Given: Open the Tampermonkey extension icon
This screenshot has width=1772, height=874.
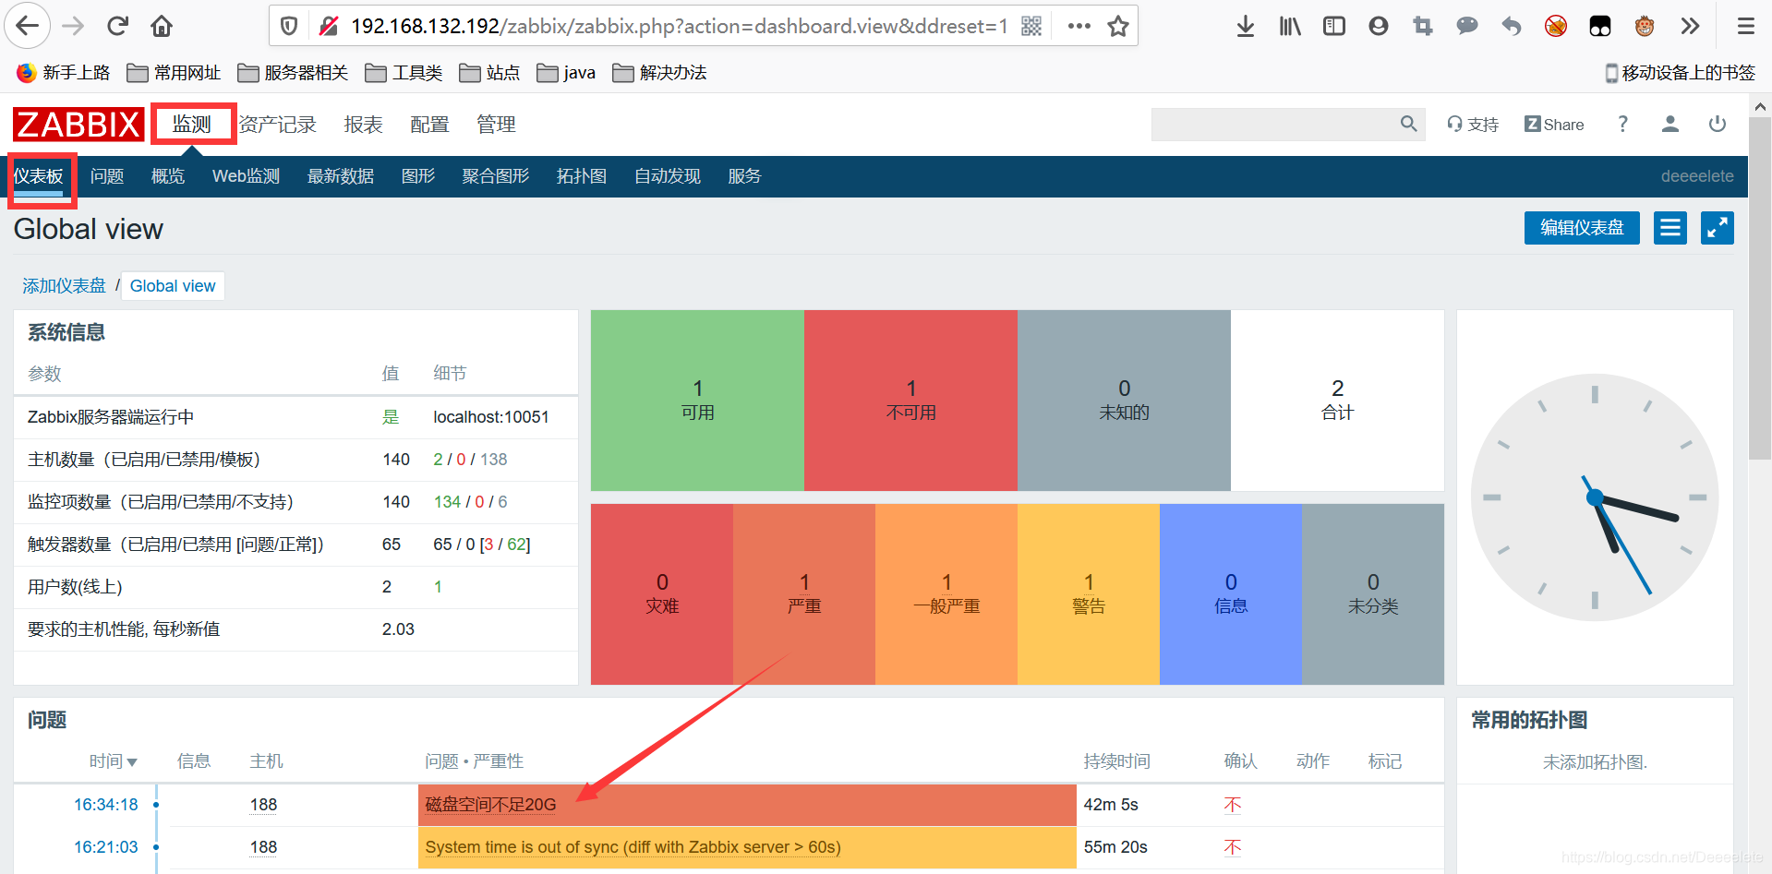Looking at the screenshot, I should (x=1600, y=26).
